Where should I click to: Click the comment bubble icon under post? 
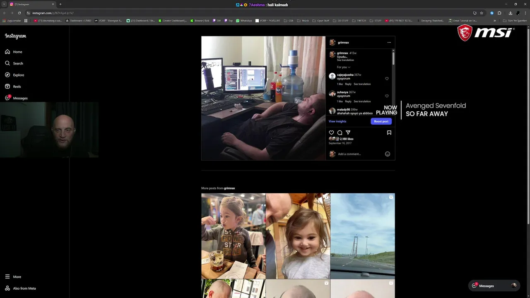(340, 132)
